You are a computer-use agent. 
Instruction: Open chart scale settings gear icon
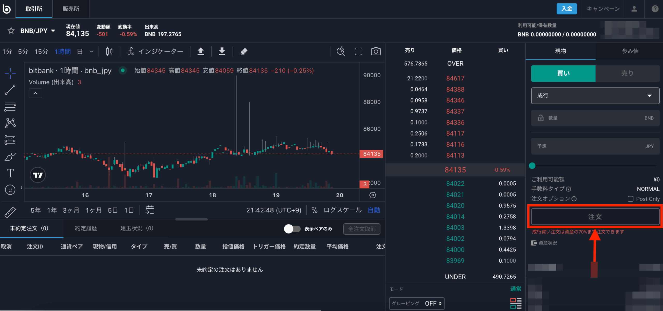point(373,195)
